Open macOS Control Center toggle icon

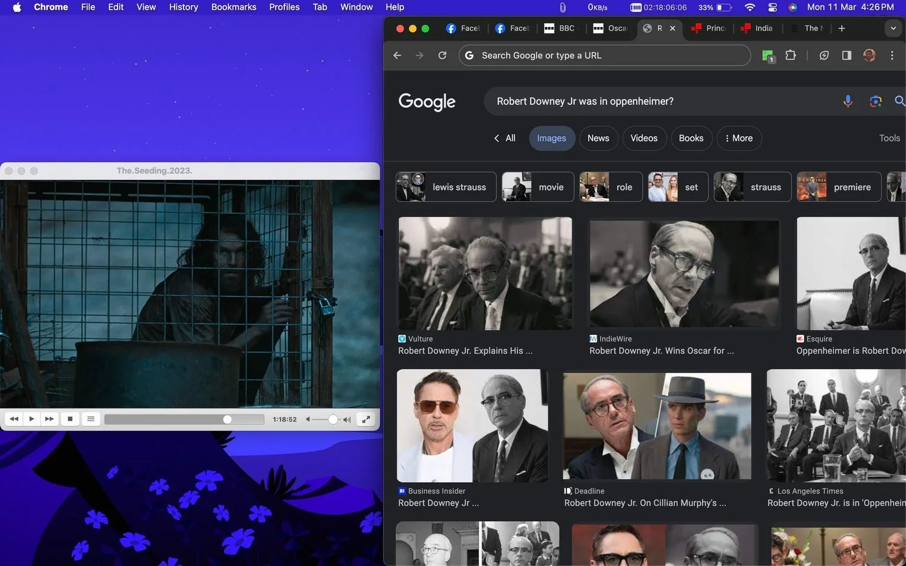[772, 7]
